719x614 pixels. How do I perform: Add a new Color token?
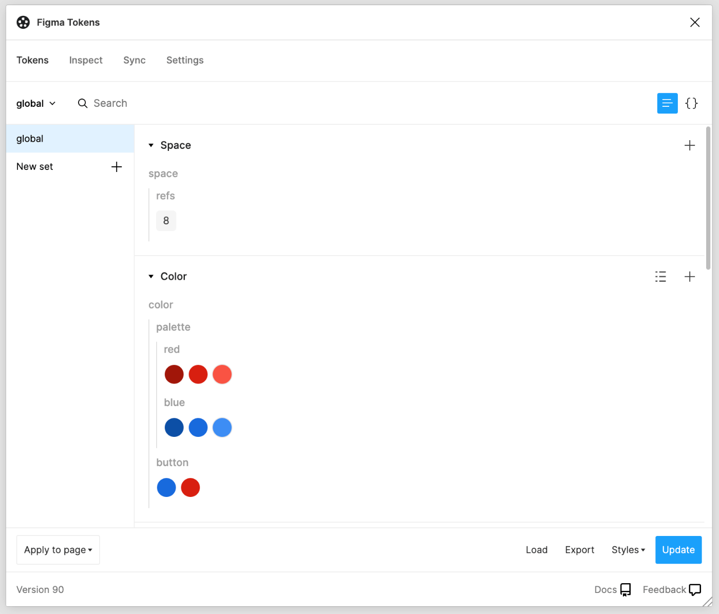tap(690, 277)
